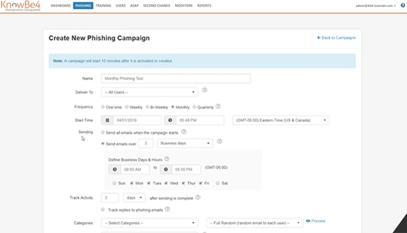407x233 pixels.
Task: Select Monthly frequency
Action: (173, 107)
